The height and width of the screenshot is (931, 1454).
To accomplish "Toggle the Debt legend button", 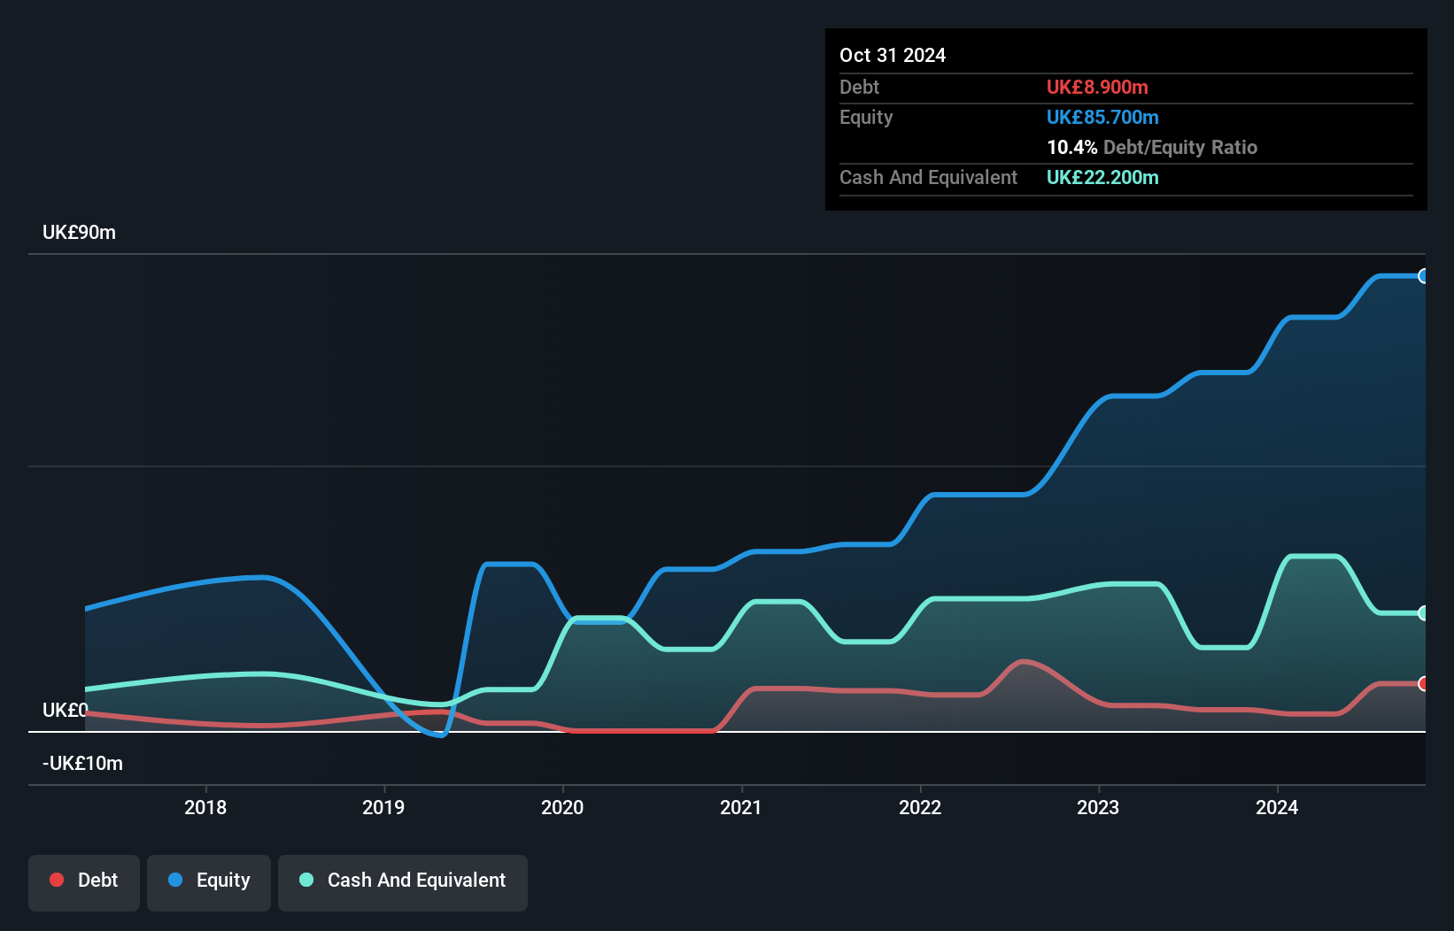I will click(x=84, y=882).
